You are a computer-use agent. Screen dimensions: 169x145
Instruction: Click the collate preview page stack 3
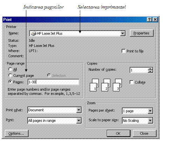(117, 85)
